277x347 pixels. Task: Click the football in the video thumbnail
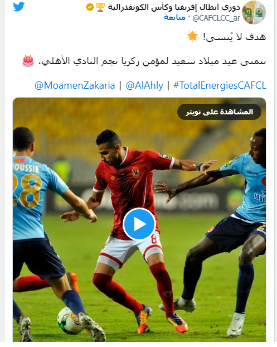[69, 321]
